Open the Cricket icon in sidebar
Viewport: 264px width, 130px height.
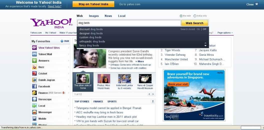[x=35, y=73]
